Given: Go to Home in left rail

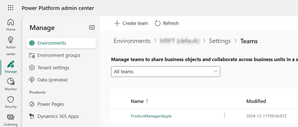Looking at the screenshot, I should coord(11,25).
